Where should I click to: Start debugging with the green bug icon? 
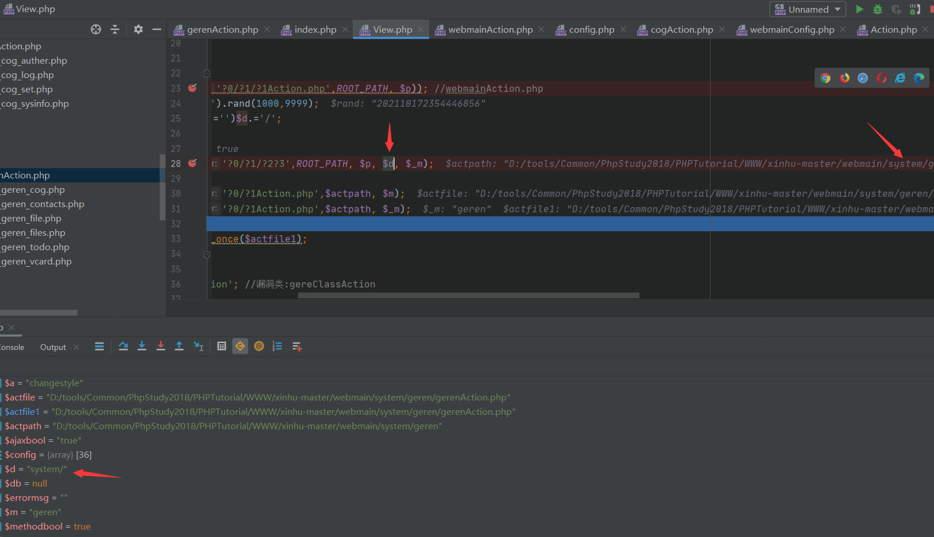[x=878, y=9]
